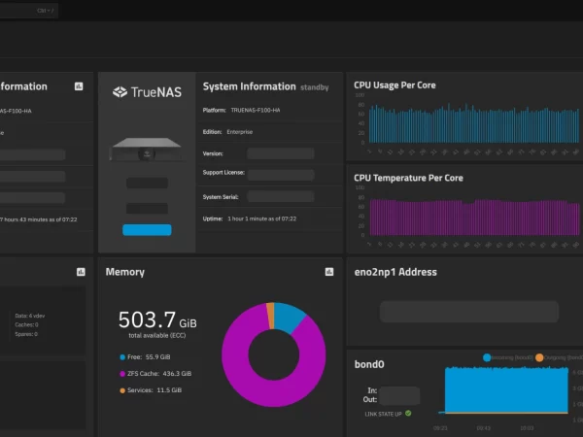Click the bond0 network traffic graph
The width and height of the screenshot is (583, 437).
coord(505,390)
